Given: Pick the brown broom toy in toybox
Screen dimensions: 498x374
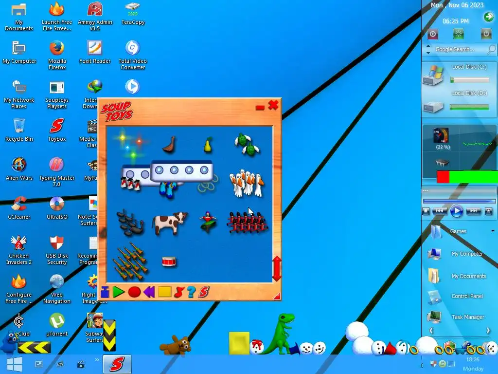Looking at the screenshot, I should pyautogui.click(x=169, y=145).
